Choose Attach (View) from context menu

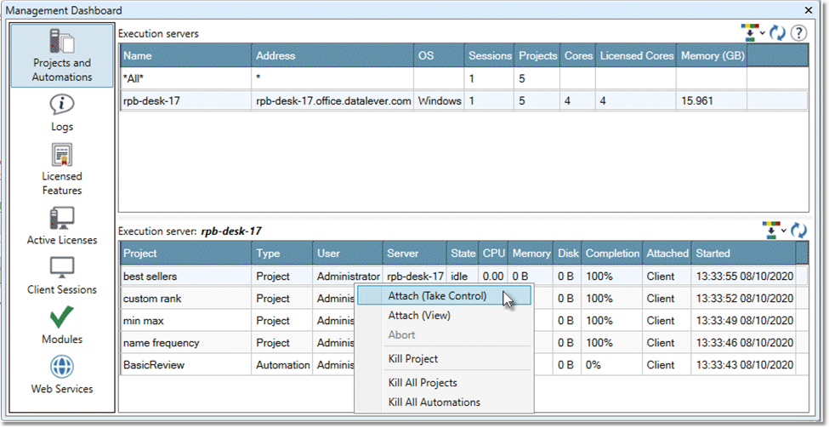419,315
